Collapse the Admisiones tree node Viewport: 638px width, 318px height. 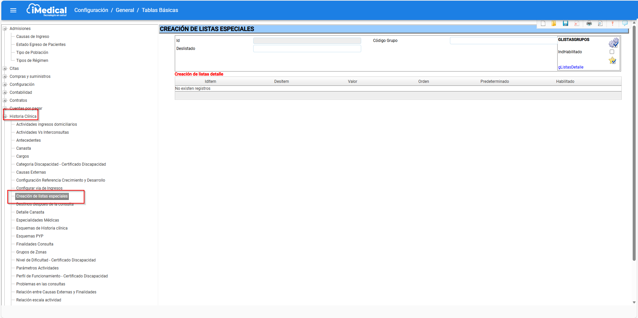click(5, 29)
